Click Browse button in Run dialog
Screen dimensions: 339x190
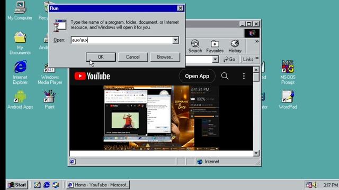click(165, 57)
